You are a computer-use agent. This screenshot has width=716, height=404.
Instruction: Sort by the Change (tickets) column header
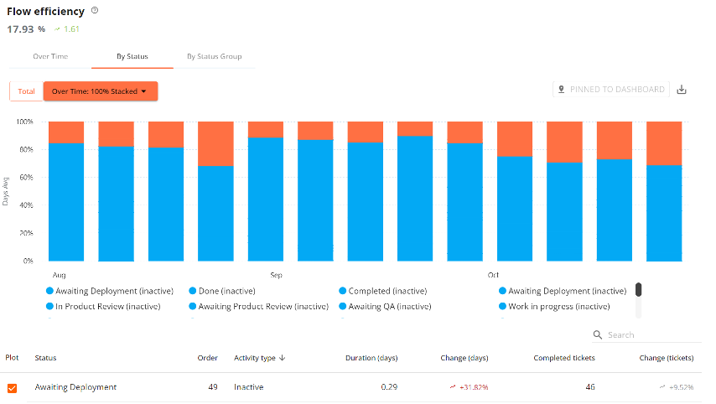click(x=667, y=358)
